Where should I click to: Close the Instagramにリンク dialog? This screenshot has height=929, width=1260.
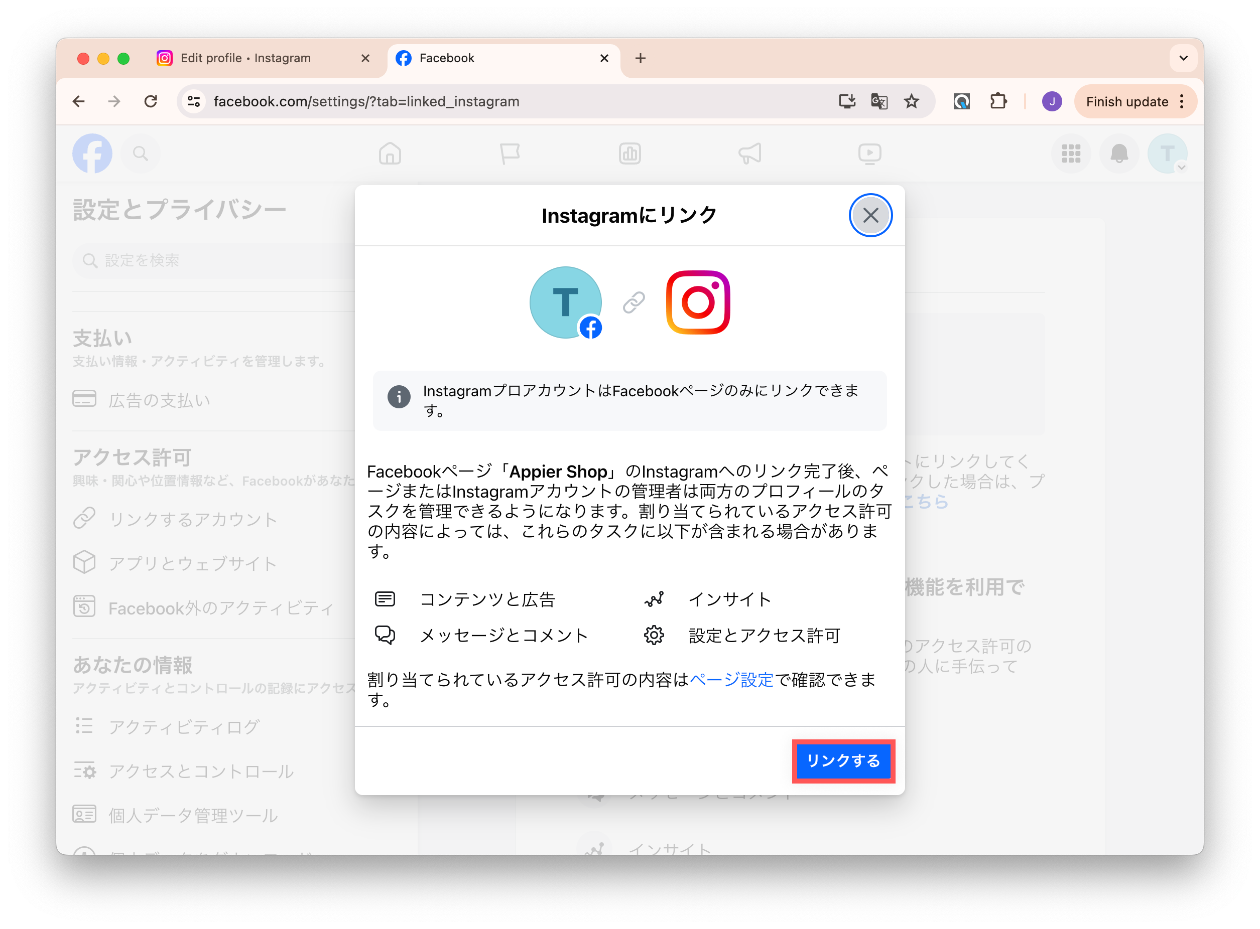point(870,215)
